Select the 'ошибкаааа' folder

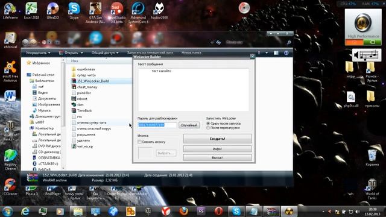(86, 69)
